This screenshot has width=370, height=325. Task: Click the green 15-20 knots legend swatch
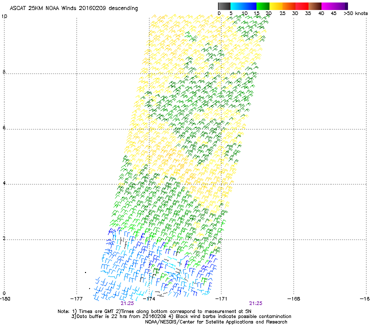click(263, 6)
